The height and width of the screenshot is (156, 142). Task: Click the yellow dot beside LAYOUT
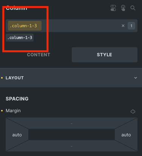(x=2, y=78)
